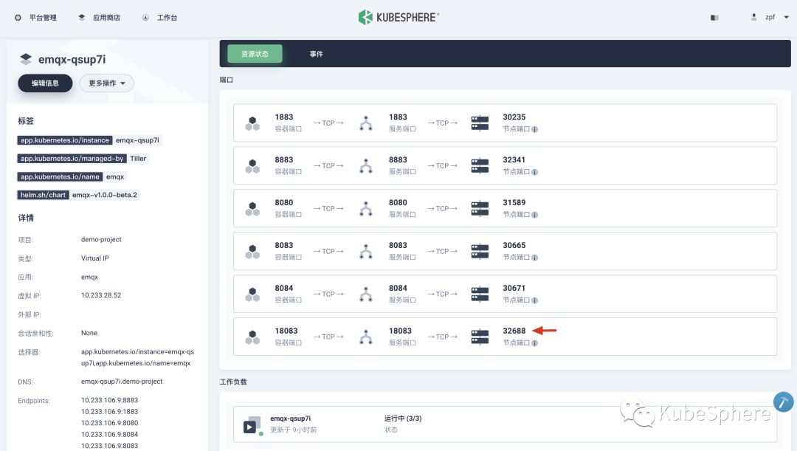This screenshot has width=797, height=451.
Task: Expand the zpf user dropdown
Action: pos(787,17)
